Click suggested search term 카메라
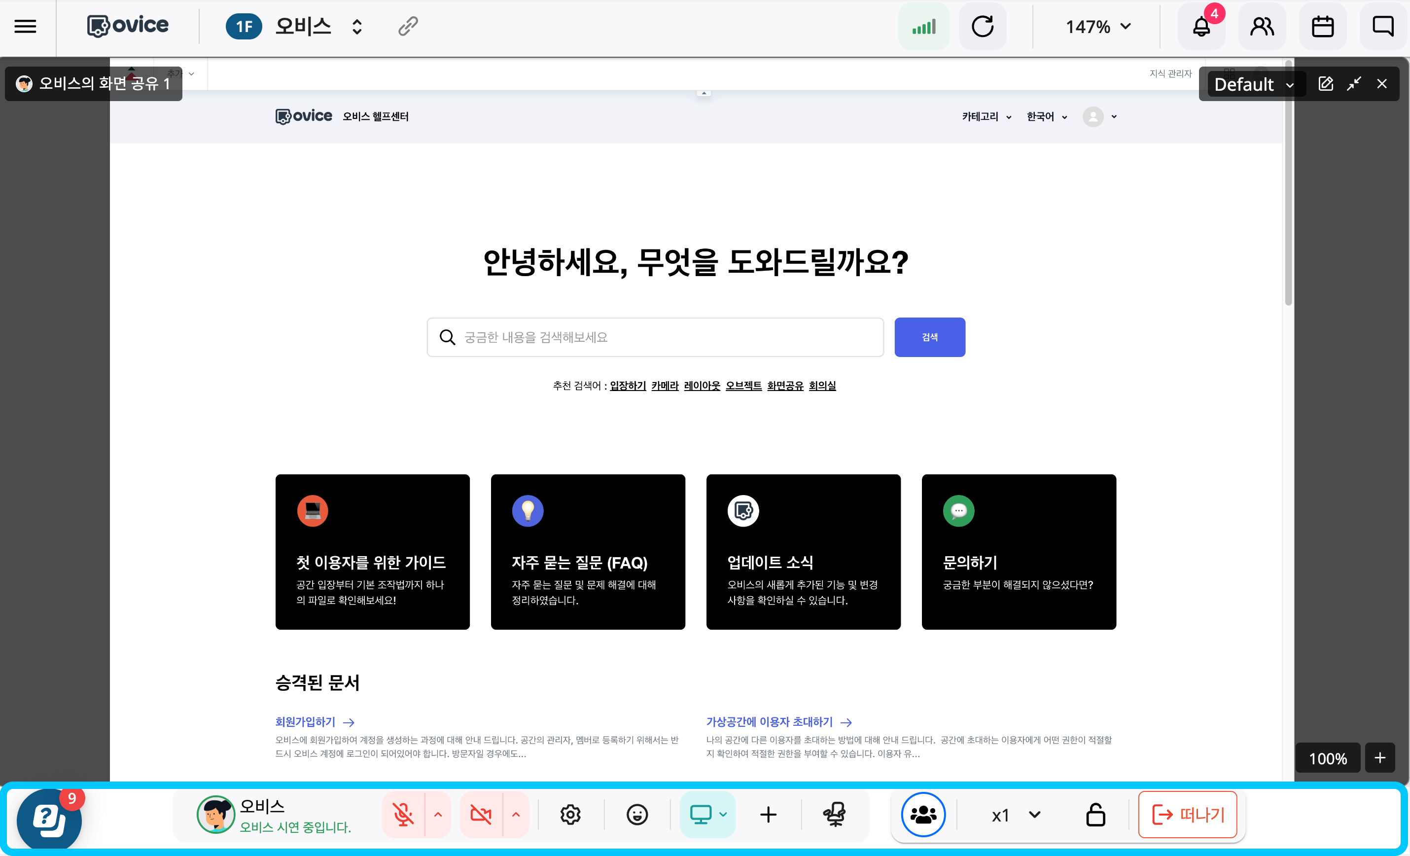Viewport: 1410px width, 856px height. click(665, 386)
